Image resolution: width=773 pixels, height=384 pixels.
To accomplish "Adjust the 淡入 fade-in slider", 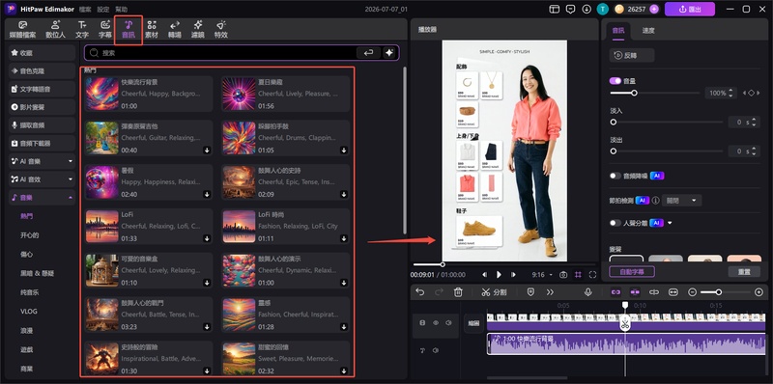I will coord(667,122).
